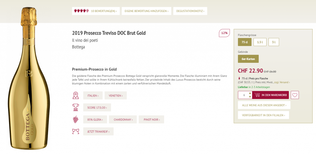Click the heart wishlist icon
Screen dimensions: 316x154
point(295,95)
